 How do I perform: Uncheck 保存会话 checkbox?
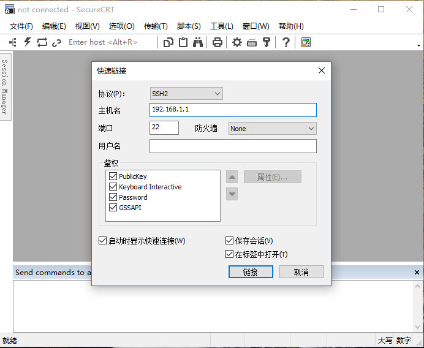coord(229,240)
